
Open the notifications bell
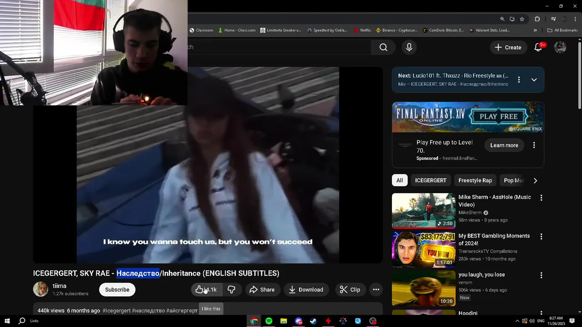(538, 47)
